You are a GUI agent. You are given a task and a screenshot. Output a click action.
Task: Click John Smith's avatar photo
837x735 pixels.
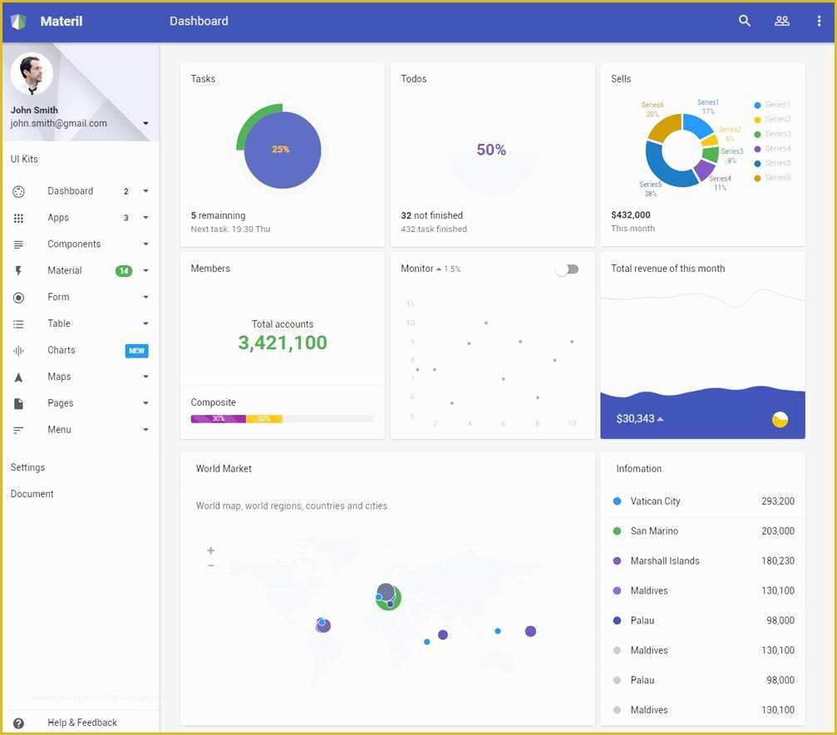tap(32, 74)
